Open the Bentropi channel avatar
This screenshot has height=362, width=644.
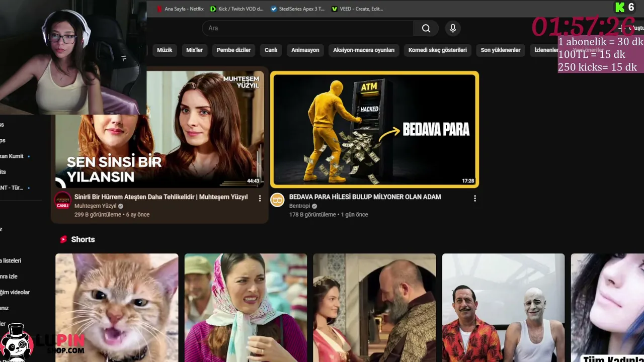(x=277, y=200)
